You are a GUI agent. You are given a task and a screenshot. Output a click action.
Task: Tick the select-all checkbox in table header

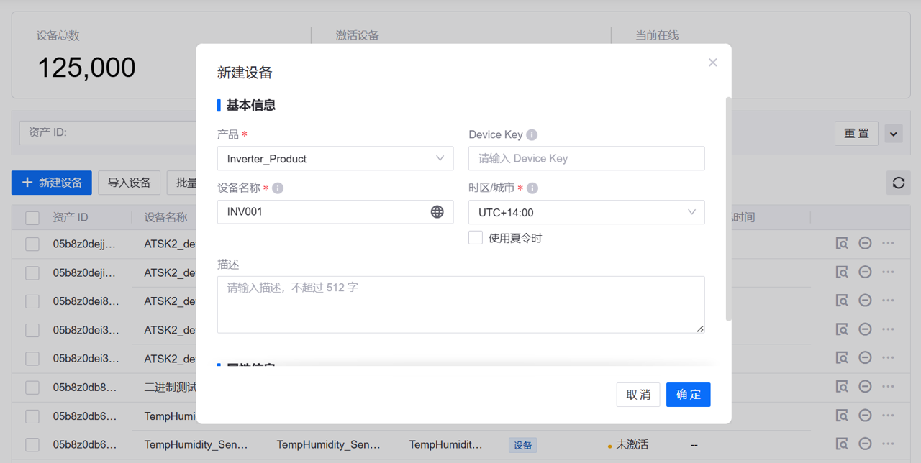[32, 218]
